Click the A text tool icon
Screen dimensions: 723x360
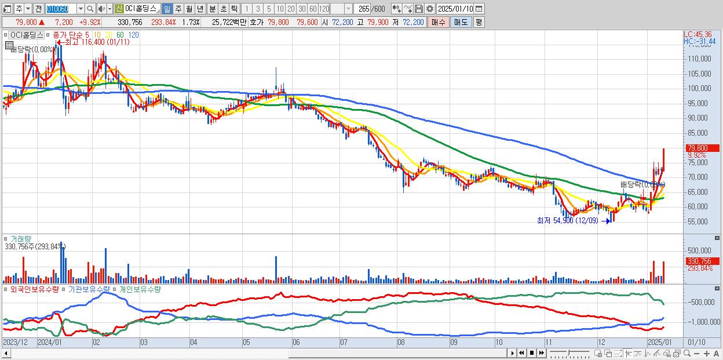point(716,354)
